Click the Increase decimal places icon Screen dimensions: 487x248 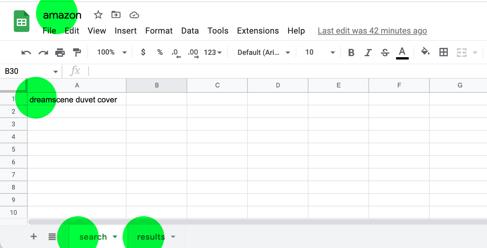193,52
